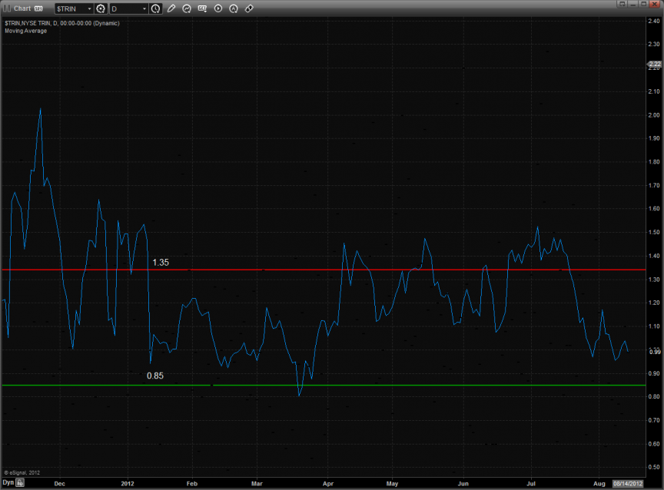Screen dimensions: 664x490
Task: Click the play replay icon
Action: pyautogui.click(x=218, y=8)
